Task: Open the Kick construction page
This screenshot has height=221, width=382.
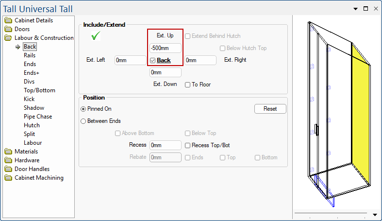Action: coord(29,99)
